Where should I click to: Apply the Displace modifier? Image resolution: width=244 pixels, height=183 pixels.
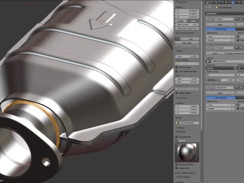pyautogui.click(x=215, y=53)
